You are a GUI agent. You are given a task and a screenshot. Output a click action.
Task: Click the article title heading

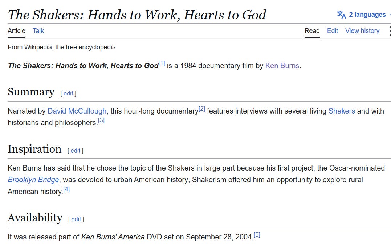click(x=137, y=15)
